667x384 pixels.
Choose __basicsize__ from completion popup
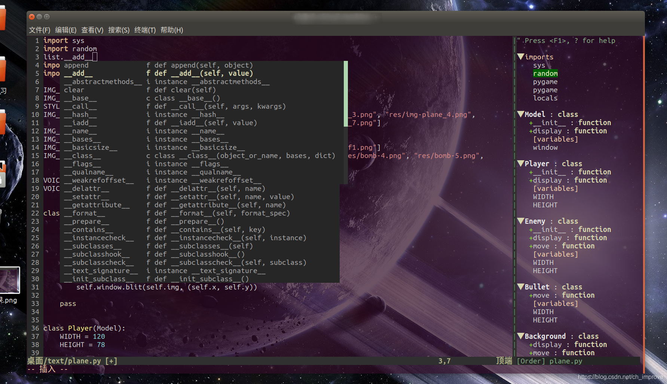point(202,147)
